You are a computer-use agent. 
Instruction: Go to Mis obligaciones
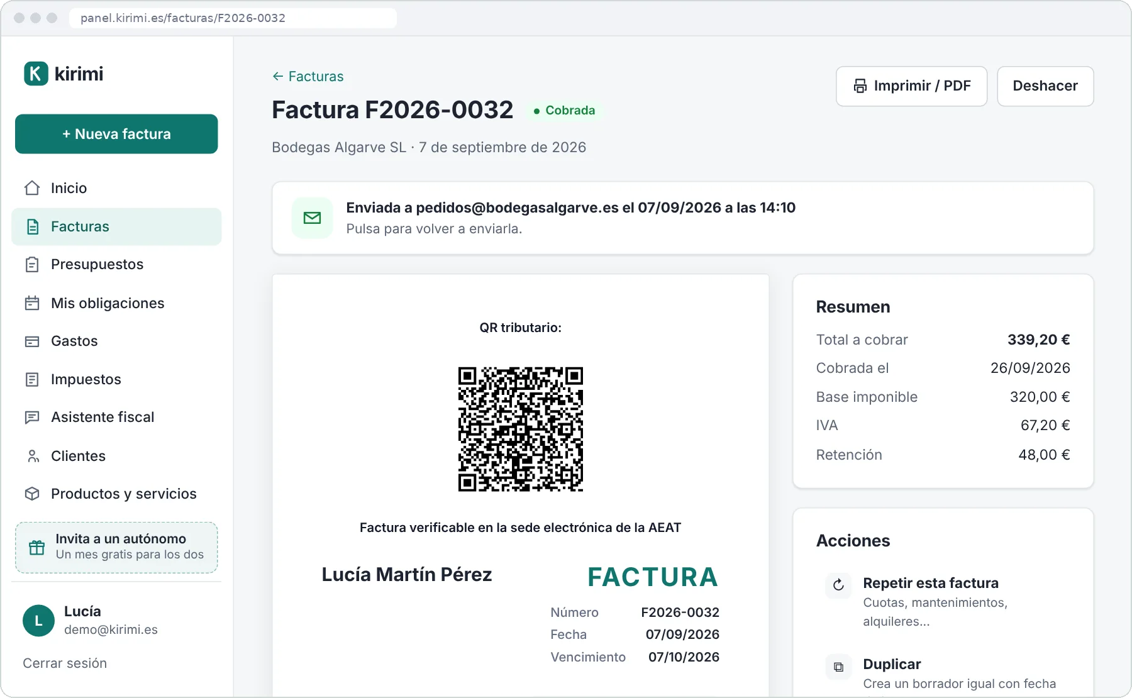click(x=116, y=303)
